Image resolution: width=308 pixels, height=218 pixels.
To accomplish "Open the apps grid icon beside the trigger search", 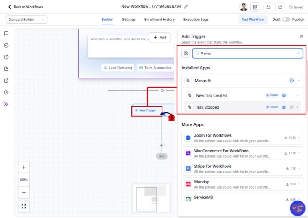I will pyautogui.click(x=186, y=54).
